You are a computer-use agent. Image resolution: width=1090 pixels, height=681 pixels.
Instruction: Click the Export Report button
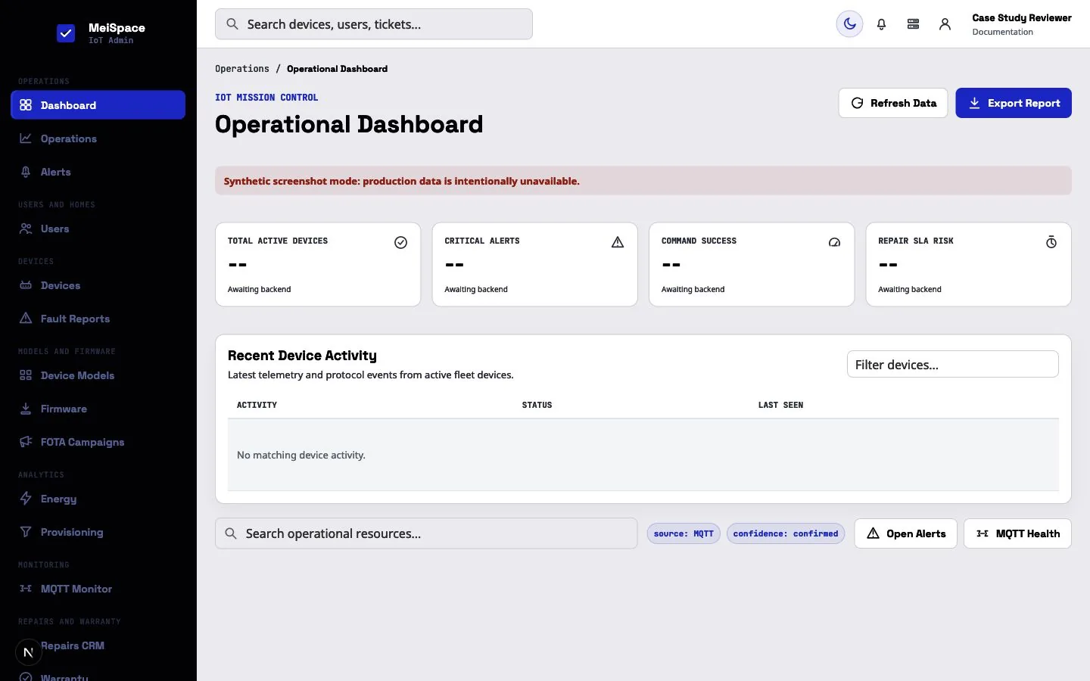pos(1014,103)
